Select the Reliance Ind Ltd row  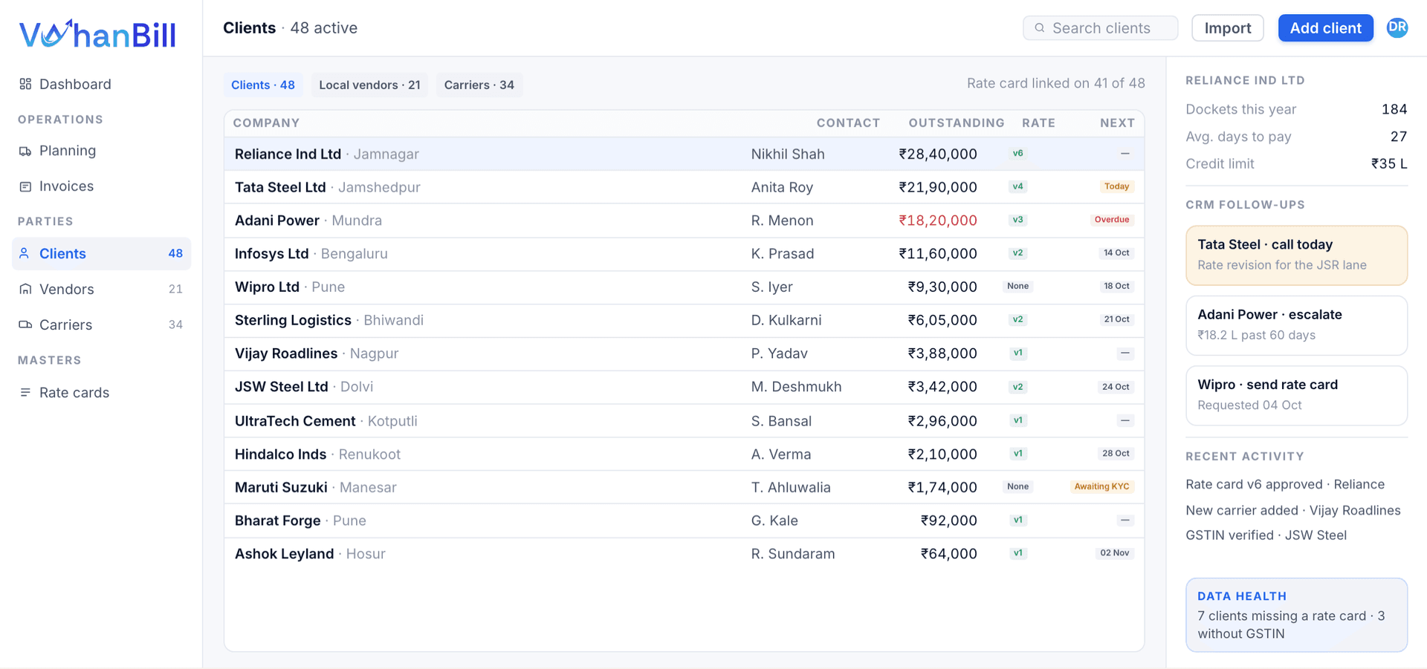click(x=684, y=154)
